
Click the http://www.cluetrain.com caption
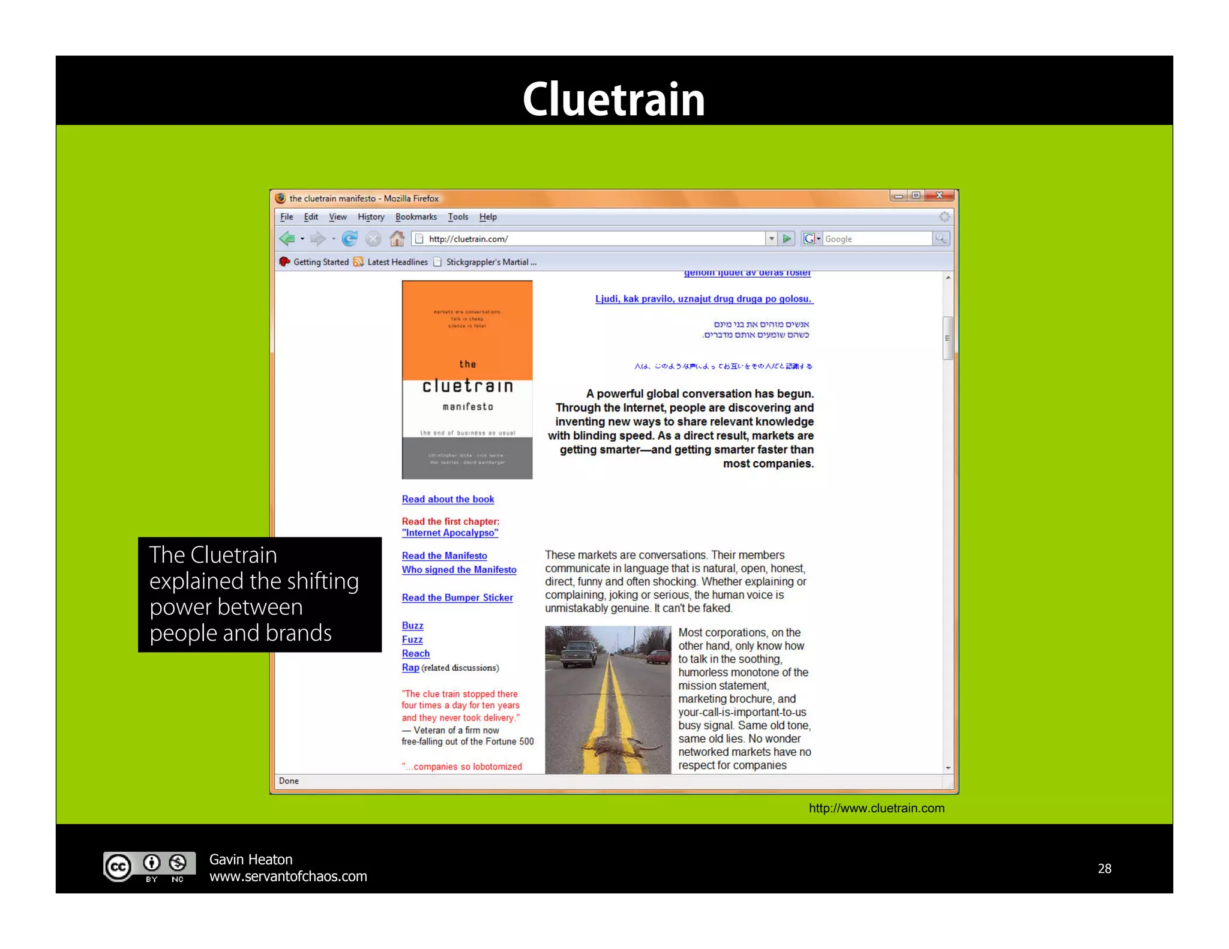876,808
